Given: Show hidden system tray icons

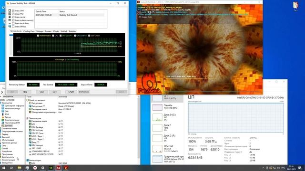Looking at the screenshot, I should 263,168.
